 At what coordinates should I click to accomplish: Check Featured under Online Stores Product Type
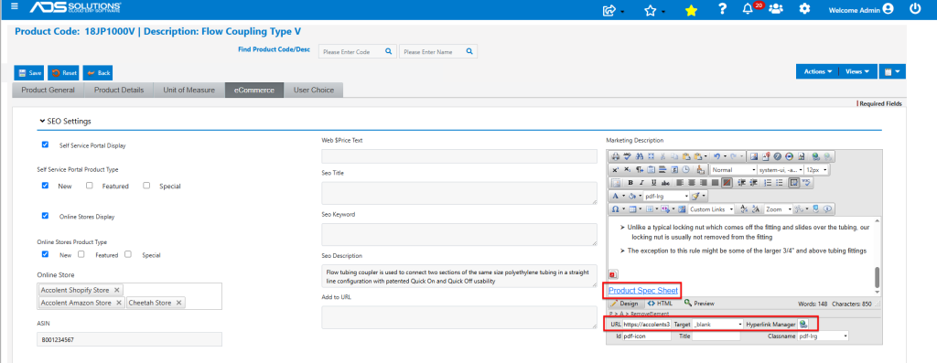81,254
